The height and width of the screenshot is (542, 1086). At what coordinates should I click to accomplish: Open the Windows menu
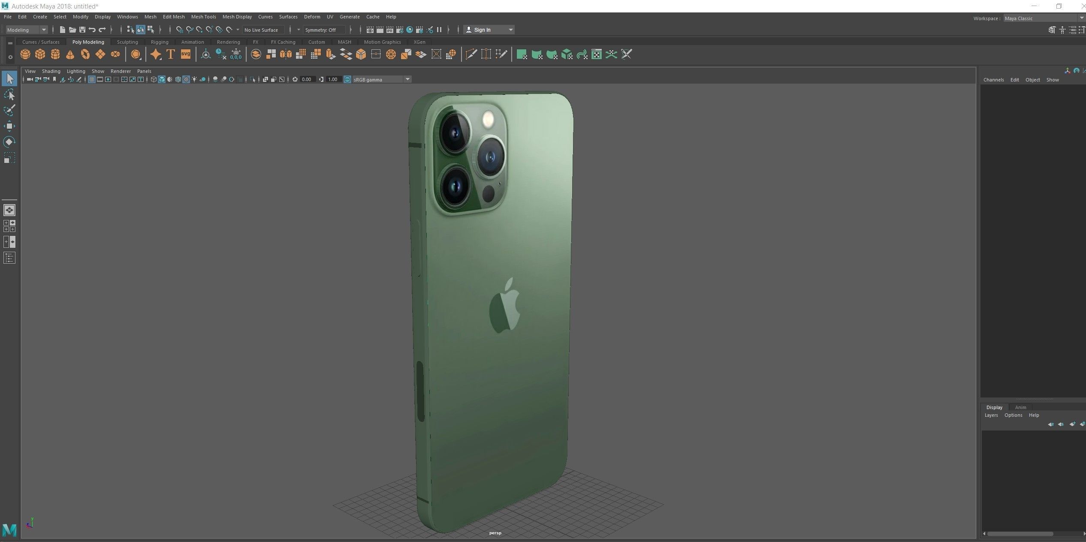pyautogui.click(x=127, y=17)
